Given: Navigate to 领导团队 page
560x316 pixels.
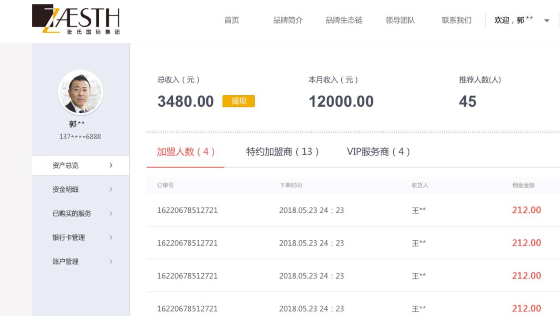Looking at the screenshot, I should coord(400,20).
